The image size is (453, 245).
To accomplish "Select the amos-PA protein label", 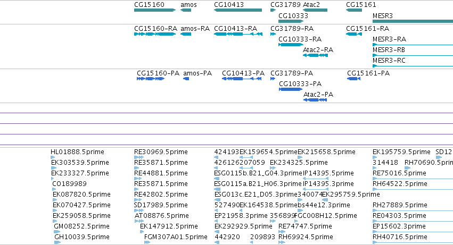I will pos(197,73).
